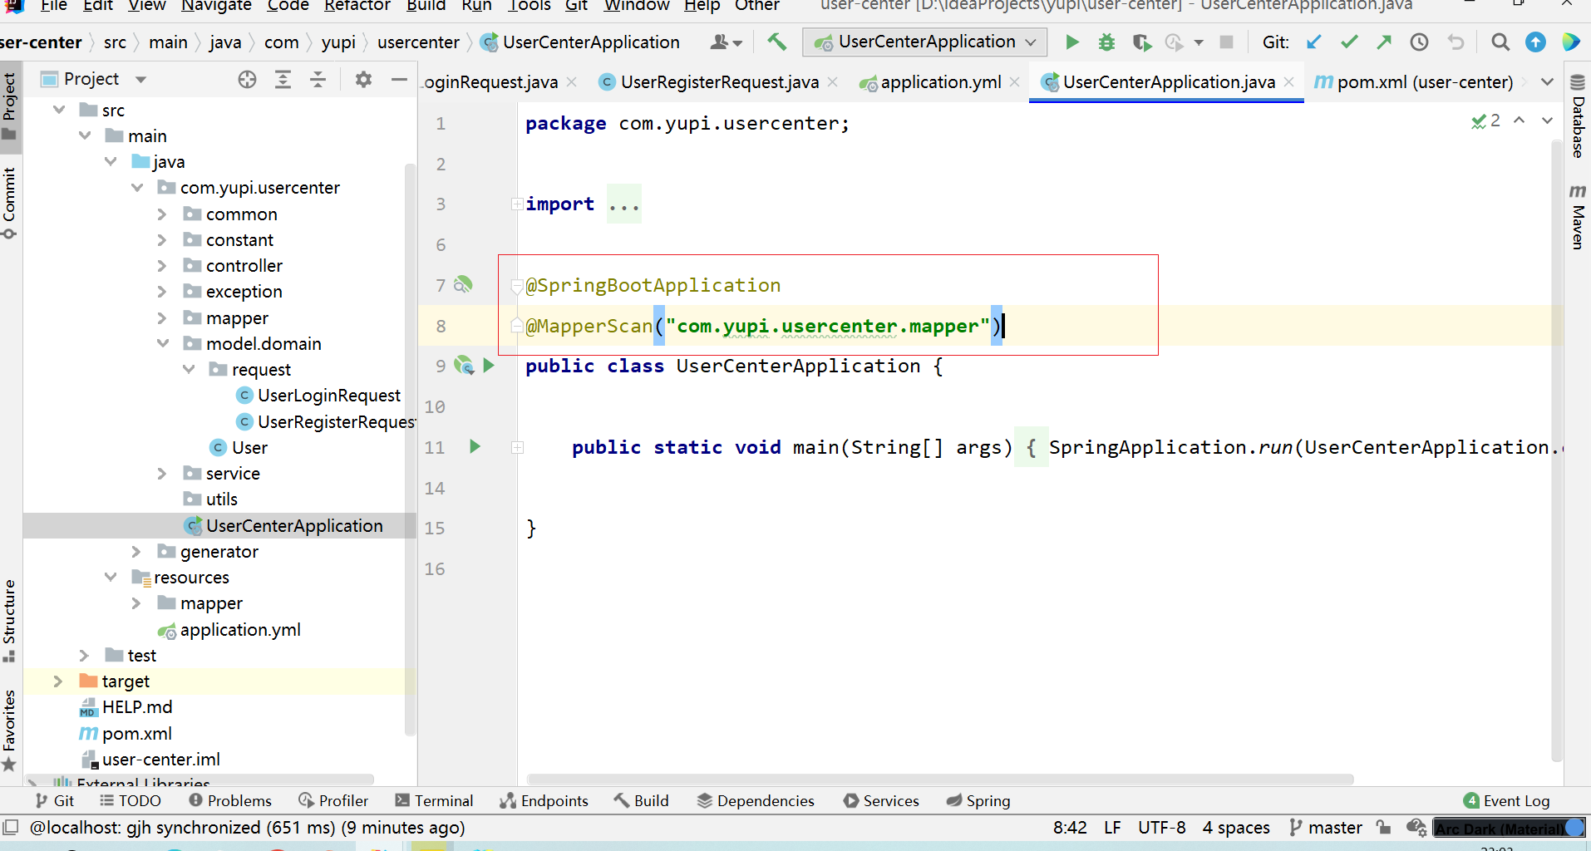Commit changes with green checkmark icon
This screenshot has width=1591, height=851.
click(1349, 42)
